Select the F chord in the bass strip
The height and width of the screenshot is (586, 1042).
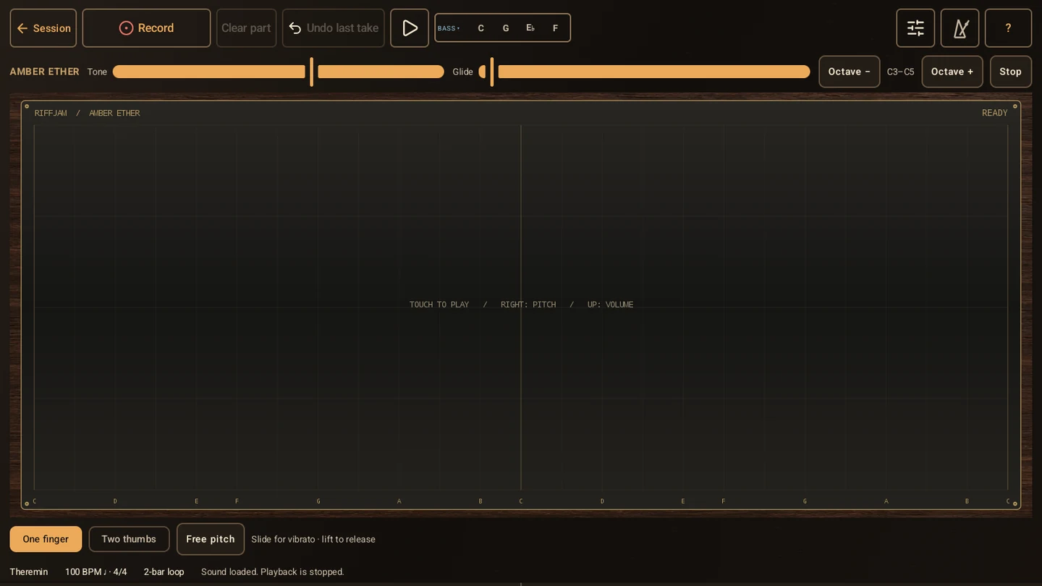tap(556, 28)
